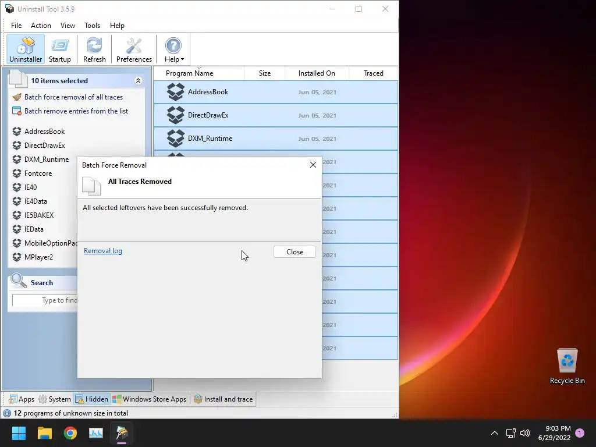The width and height of the screenshot is (596, 447).
Task: Sort by Program Name column header
Action: (189, 73)
